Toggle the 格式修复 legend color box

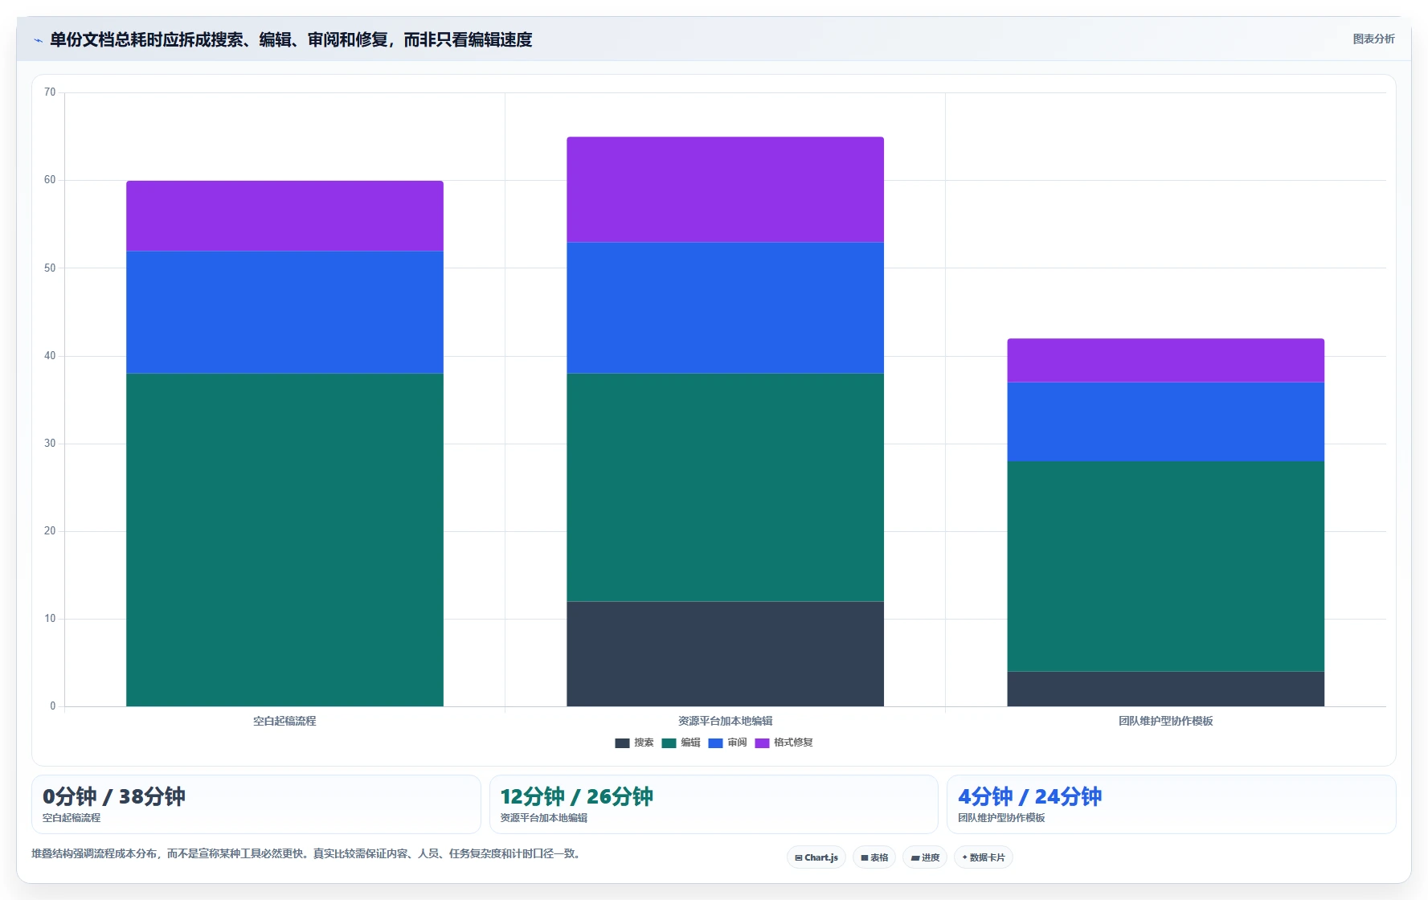(x=762, y=743)
